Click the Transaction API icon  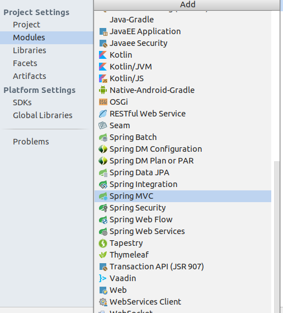[x=103, y=267]
